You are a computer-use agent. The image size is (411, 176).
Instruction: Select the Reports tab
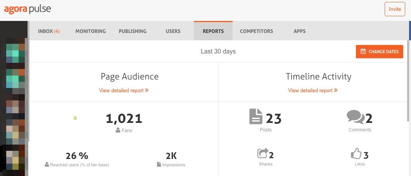click(x=213, y=31)
